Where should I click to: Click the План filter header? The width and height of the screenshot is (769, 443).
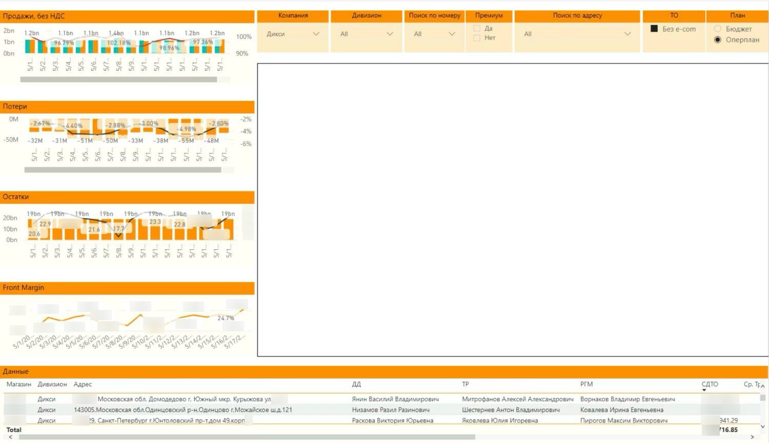(737, 15)
